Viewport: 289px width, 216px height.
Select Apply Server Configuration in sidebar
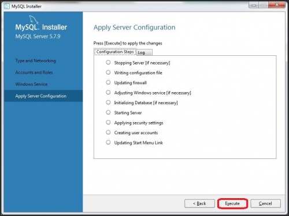[x=43, y=96]
